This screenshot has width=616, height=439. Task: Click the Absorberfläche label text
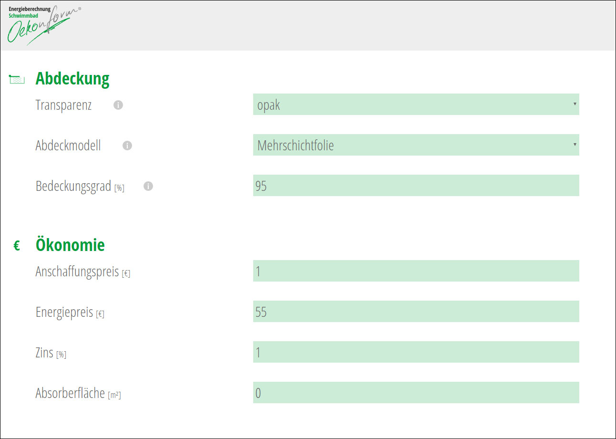[x=70, y=394]
